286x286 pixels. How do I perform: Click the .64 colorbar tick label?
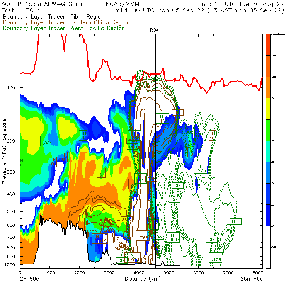[x=273, y=98]
